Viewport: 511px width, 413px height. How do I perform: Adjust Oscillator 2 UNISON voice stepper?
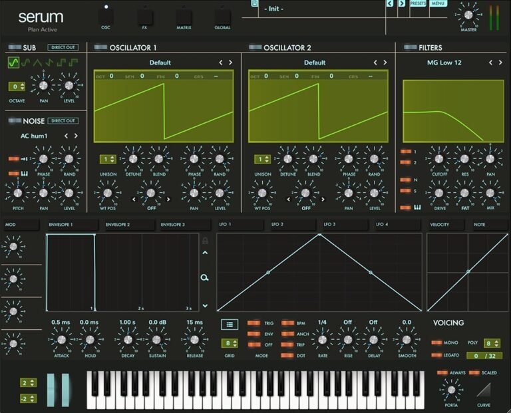pyautogui.click(x=262, y=159)
